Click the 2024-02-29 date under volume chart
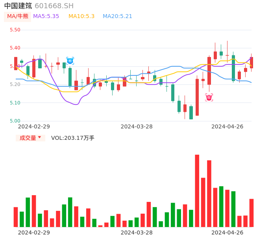 (x=34, y=233)
